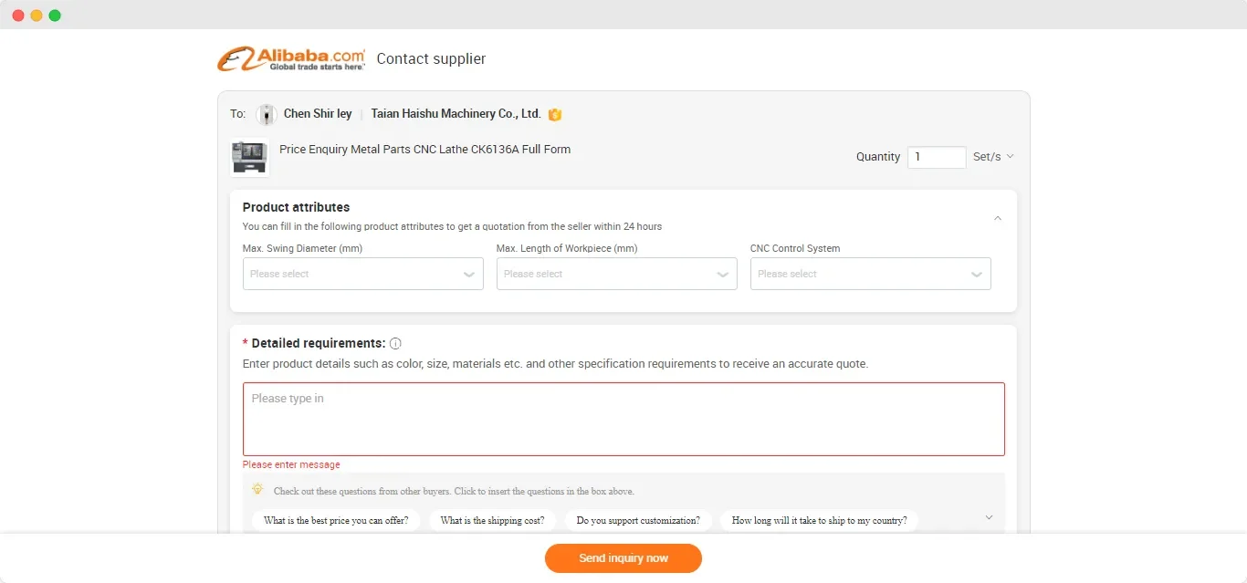Click the info icon beside Detailed requirements
Screen dimensions: 1247x583
pos(395,344)
